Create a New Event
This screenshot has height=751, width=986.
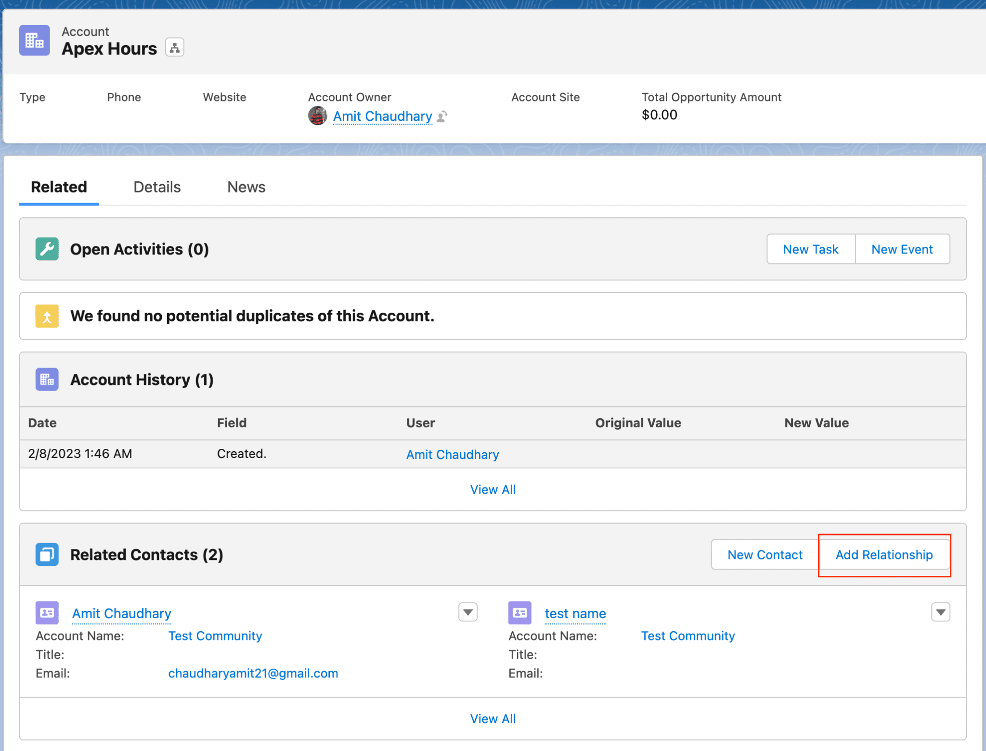(902, 249)
